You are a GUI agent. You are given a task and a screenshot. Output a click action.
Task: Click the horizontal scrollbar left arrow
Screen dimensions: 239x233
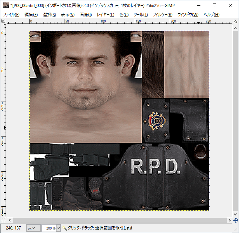(x=10, y=220)
